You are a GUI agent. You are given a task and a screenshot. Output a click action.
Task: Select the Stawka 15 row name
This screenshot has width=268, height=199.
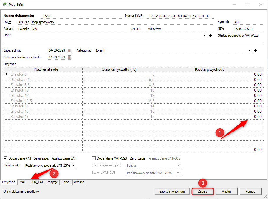(46, 111)
